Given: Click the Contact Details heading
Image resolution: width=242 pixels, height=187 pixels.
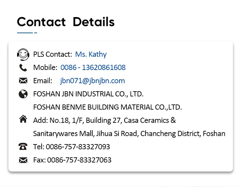Looking at the screenshot, I should pyautogui.click(x=66, y=22).
